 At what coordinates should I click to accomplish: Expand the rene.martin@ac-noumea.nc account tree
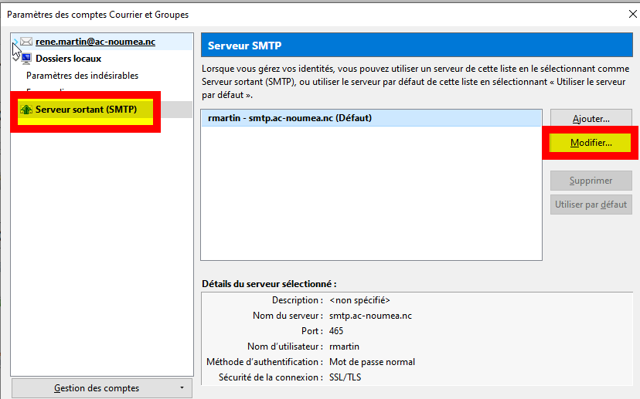pos(15,42)
